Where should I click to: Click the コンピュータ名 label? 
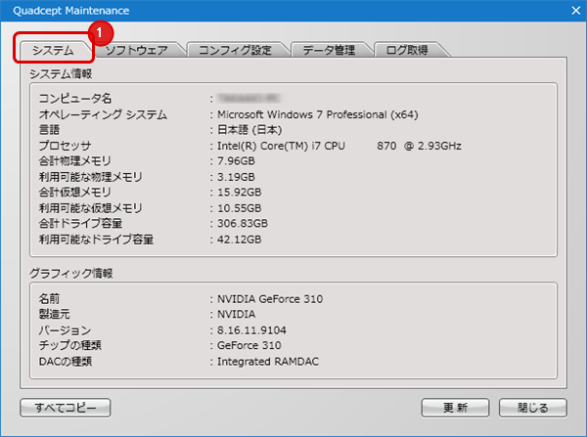[x=75, y=99]
